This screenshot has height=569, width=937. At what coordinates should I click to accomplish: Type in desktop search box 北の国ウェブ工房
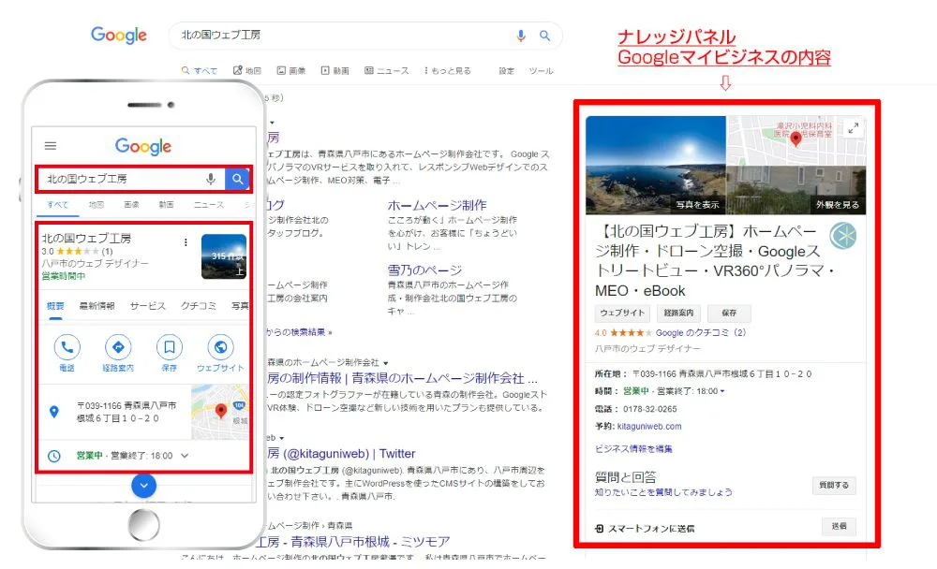tap(365, 36)
